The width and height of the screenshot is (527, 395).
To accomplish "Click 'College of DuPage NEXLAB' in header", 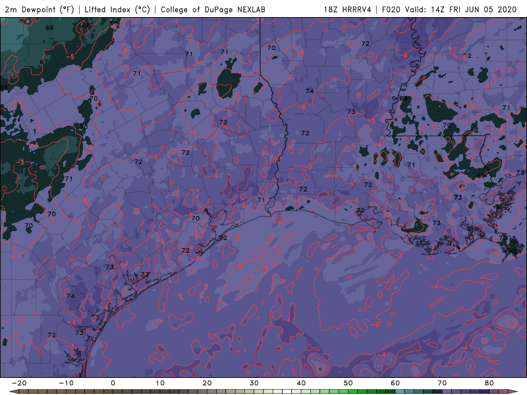I will (x=213, y=9).
